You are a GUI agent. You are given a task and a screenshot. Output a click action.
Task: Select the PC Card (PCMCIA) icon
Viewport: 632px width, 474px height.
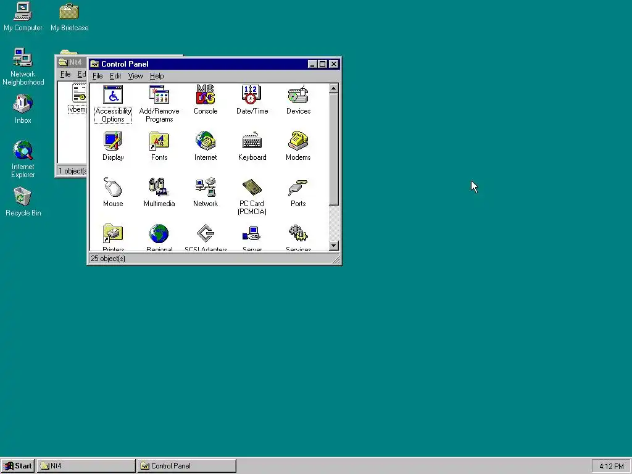tap(252, 197)
